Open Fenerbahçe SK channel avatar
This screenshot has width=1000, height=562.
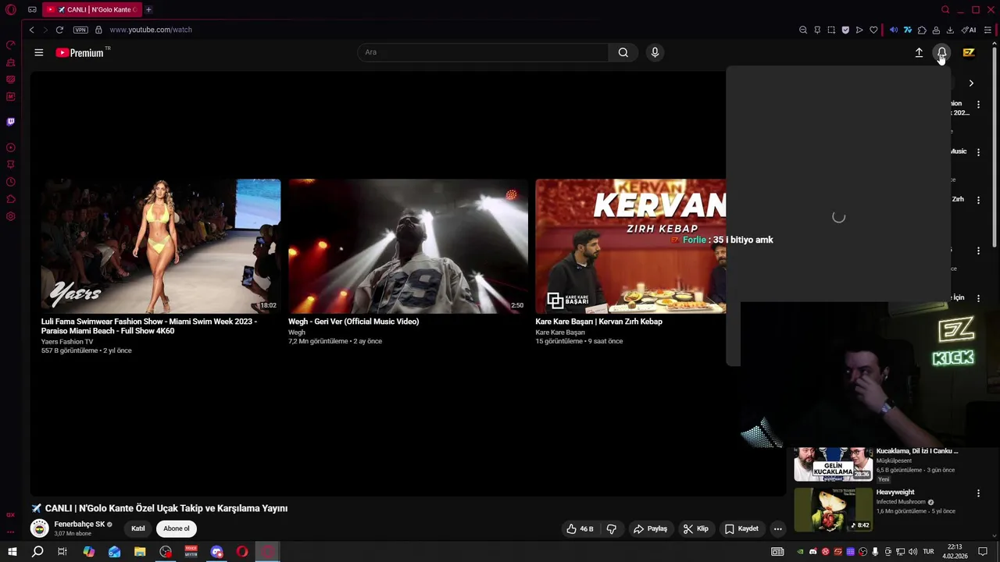pos(39,528)
